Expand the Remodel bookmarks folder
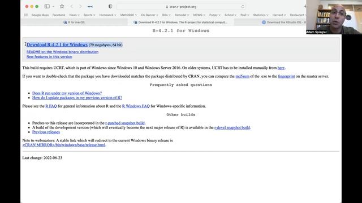This screenshot has height=203, width=362. coord(182,15)
